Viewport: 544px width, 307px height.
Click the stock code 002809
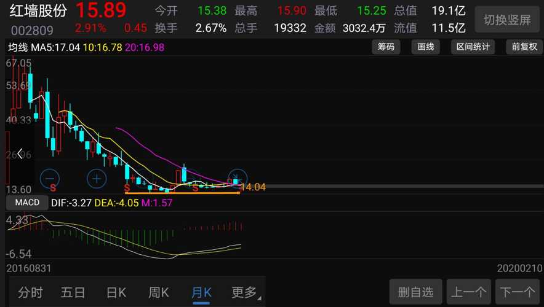click(32, 31)
